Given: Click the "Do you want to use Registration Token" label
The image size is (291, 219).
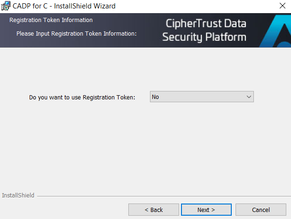Looking at the screenshot, I should click(82, 98).
